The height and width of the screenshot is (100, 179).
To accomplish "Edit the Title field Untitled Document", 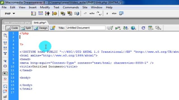I will point(86,28).
